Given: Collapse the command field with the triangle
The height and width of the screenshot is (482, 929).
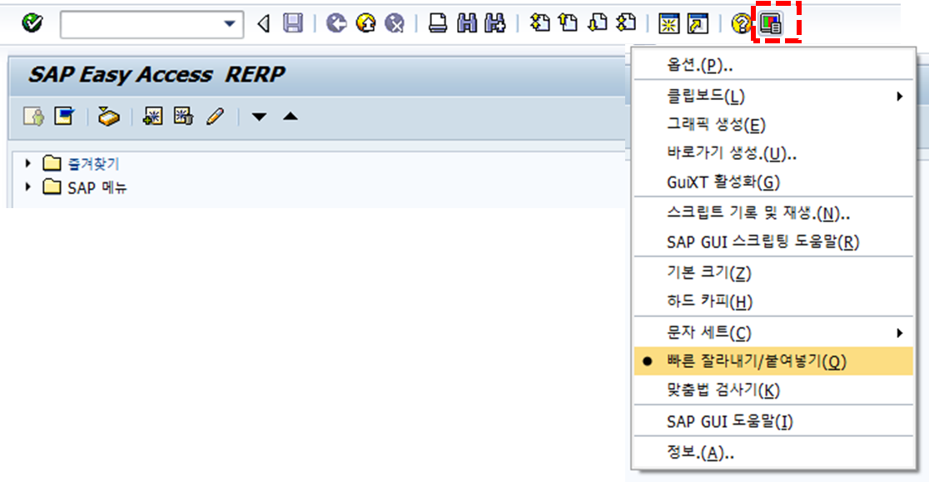Looking at the screenshot, I should click(264, 24).
